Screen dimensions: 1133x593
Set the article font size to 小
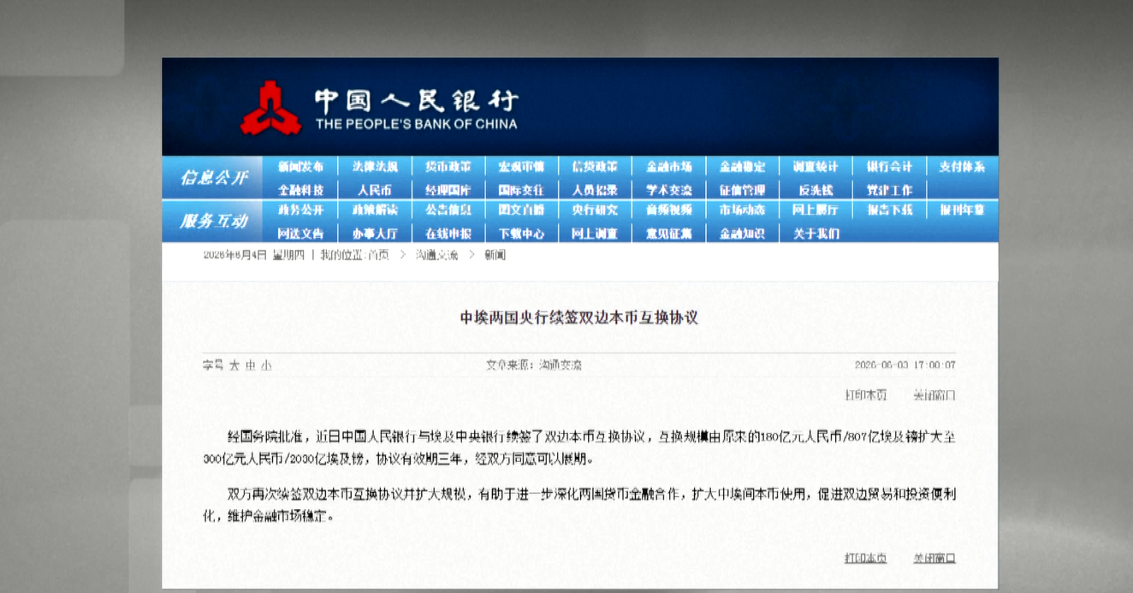266,365
